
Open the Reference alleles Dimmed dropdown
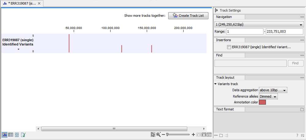[x=268, y=96]
